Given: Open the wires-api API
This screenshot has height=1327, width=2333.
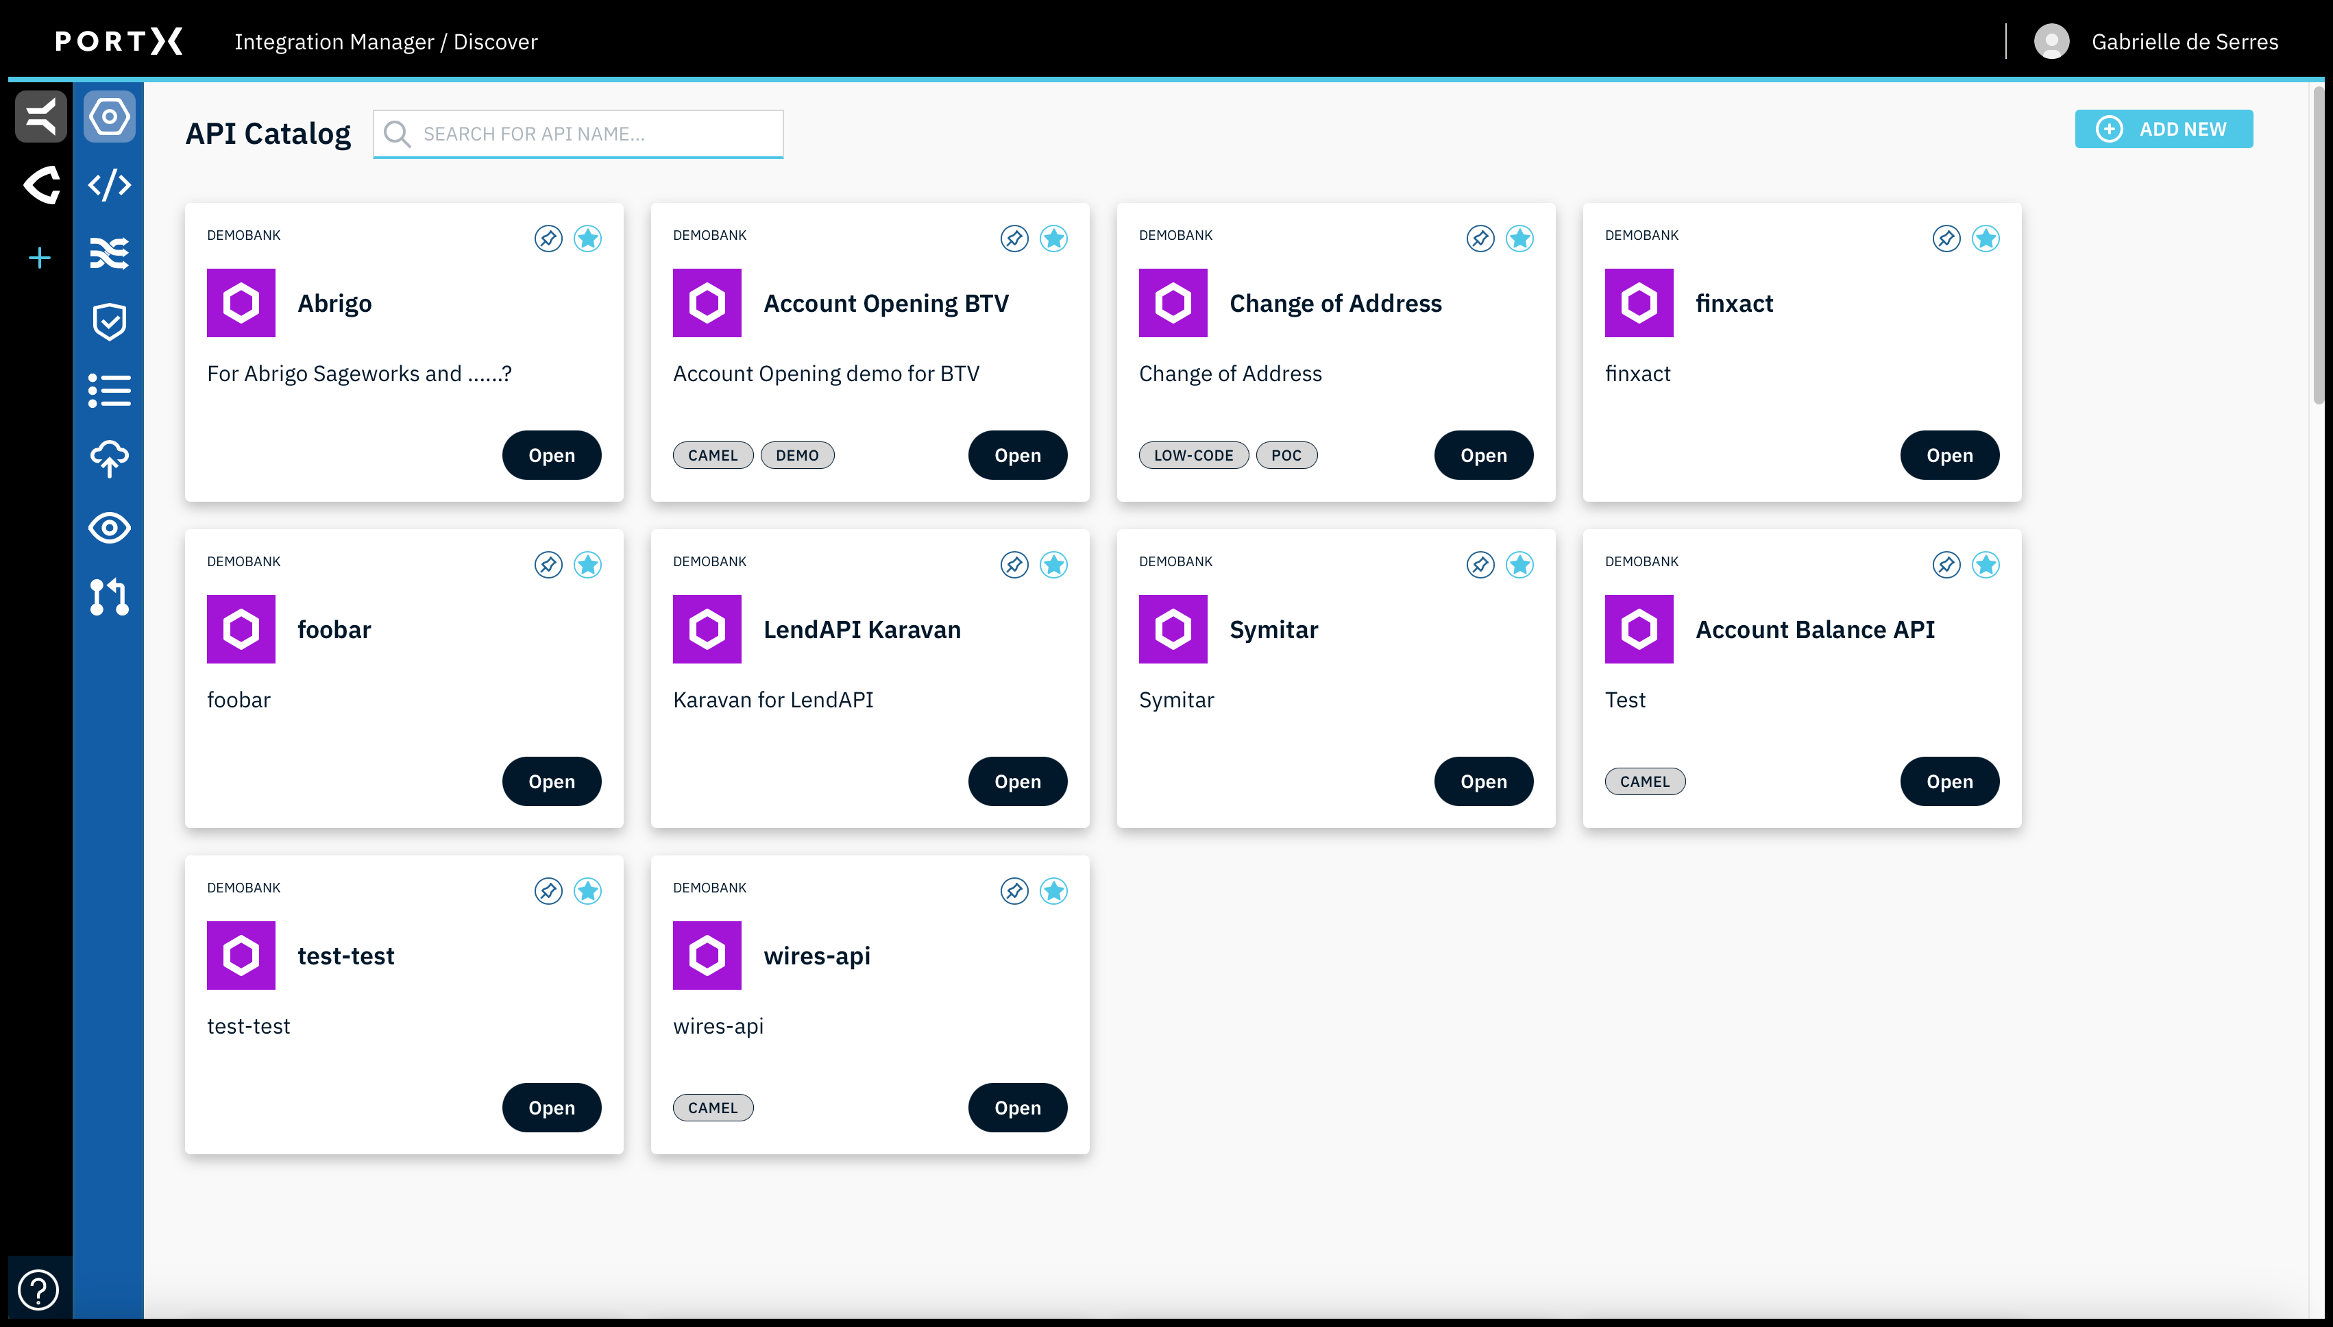Looking at the screenshot, I should point(1017,1108).
